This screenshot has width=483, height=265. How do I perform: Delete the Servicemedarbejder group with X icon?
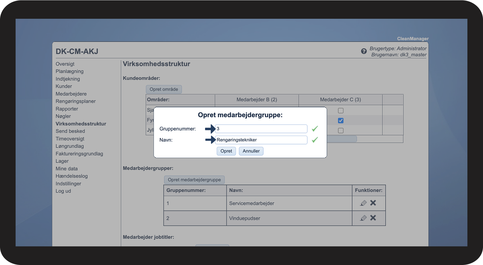(373, 203)
